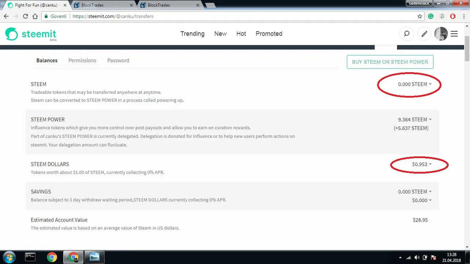Open the Action Center flag icon
Viewport: 470px width, 264px height.
tap(434, 257)
